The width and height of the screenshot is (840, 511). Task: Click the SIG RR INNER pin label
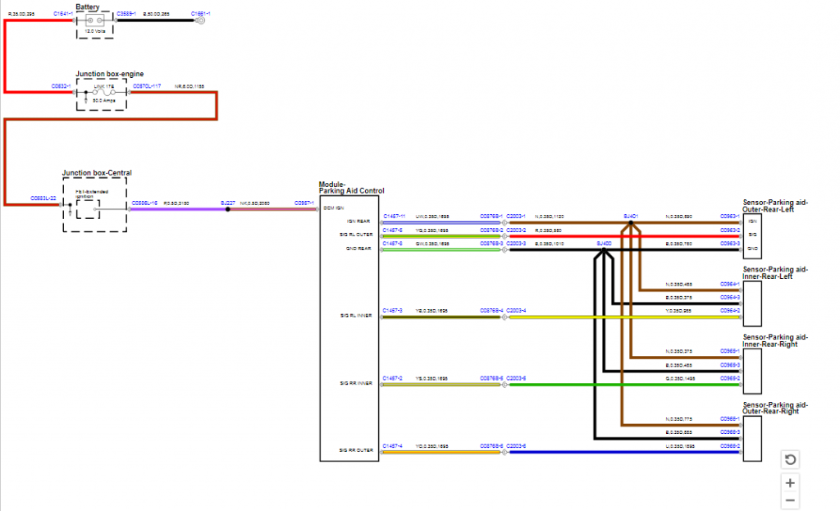click(x=356, y=383)
